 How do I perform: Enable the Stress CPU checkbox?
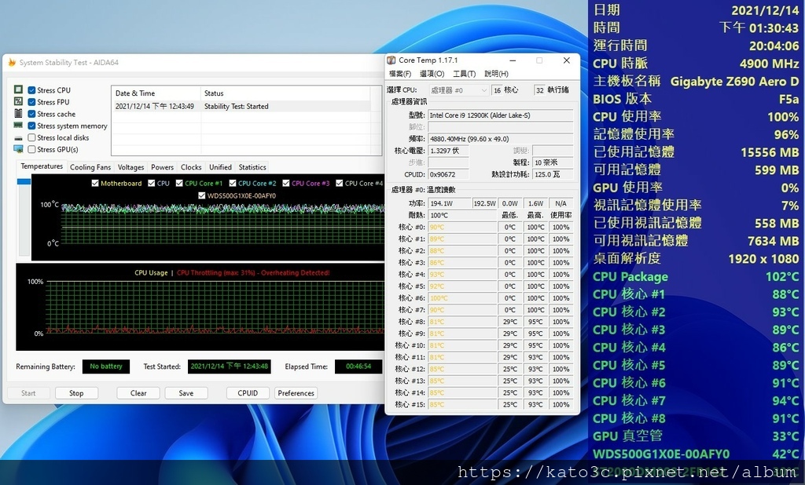(31, 90)
